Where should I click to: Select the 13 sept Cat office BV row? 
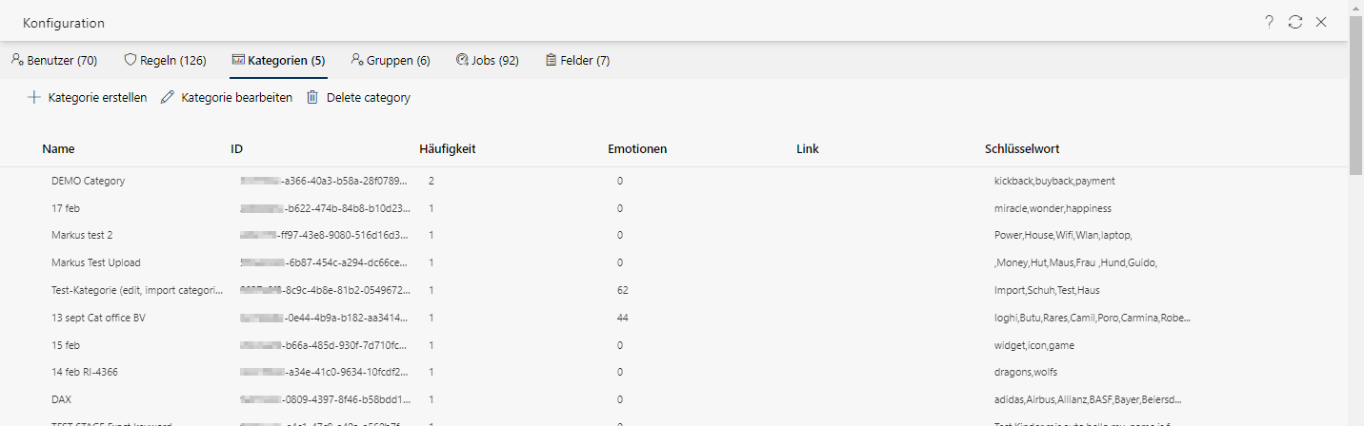coord(98,318)
